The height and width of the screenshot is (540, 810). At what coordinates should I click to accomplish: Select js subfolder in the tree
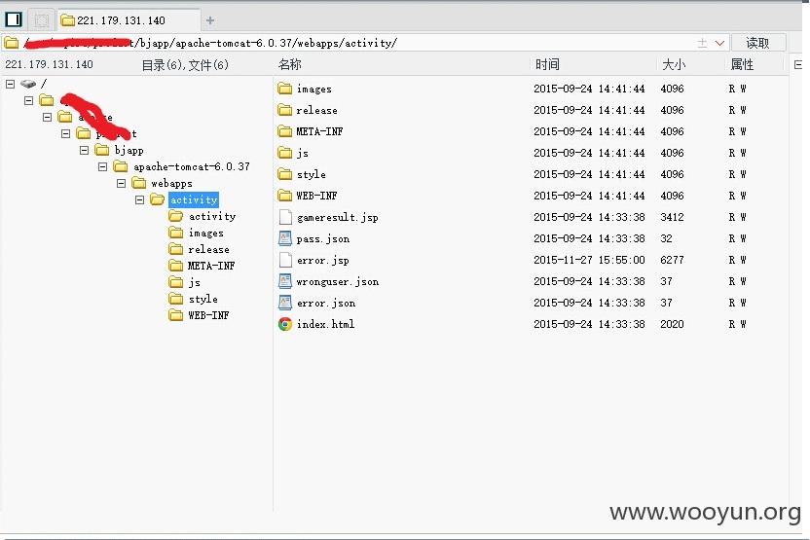pyautogui.click(x=195, y=282)
